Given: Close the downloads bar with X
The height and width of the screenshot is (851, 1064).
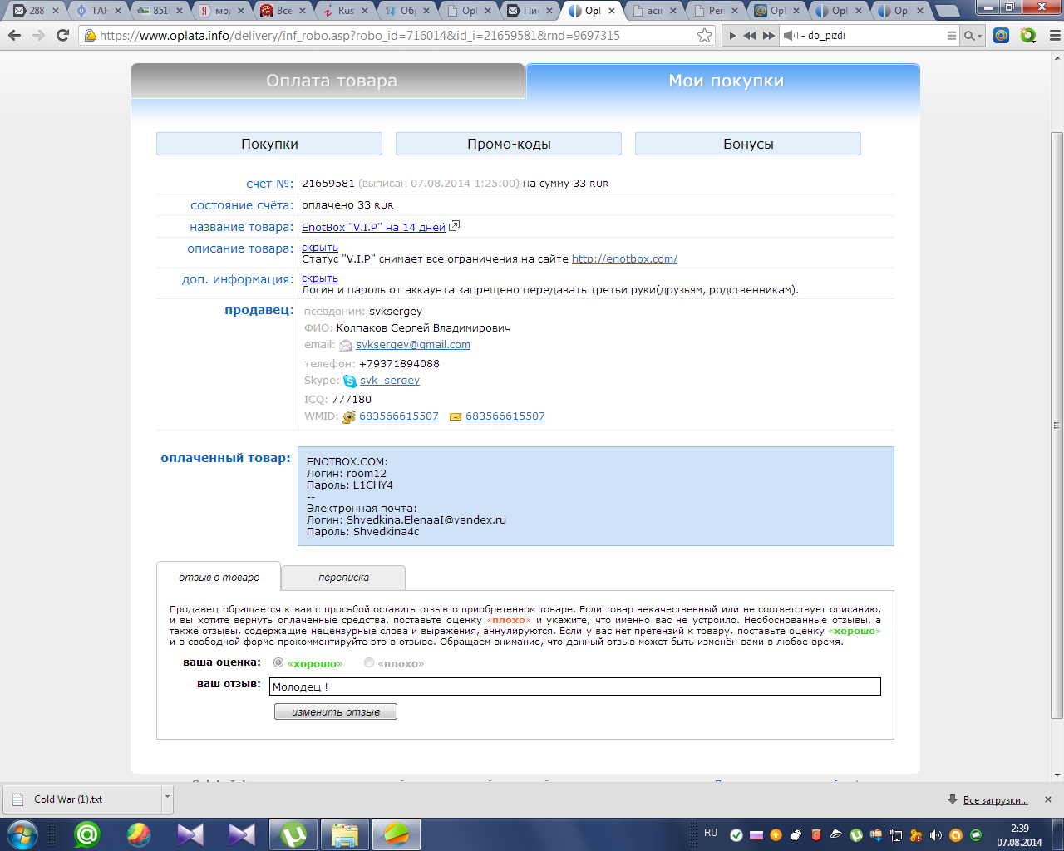Looking at the screenshot, I should [1048, 799].
